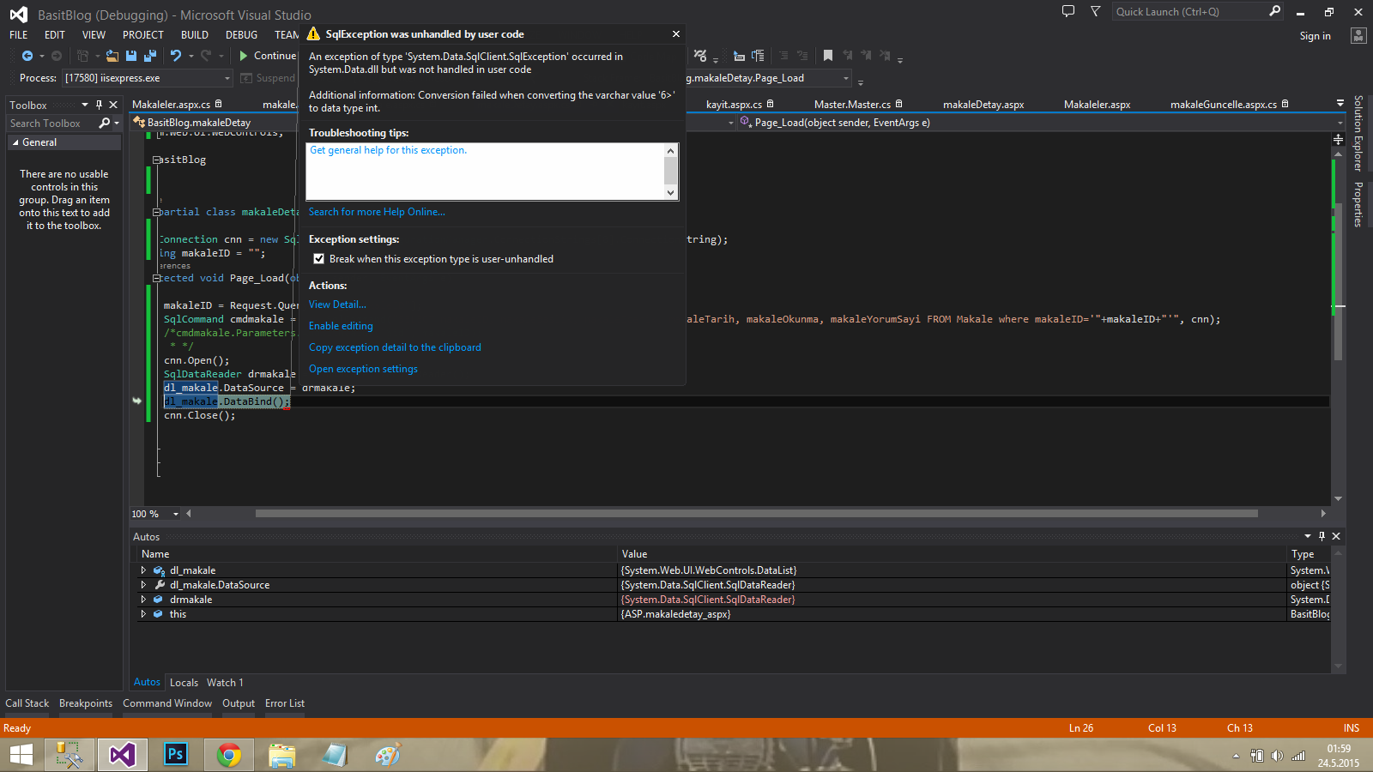Click the Open File folder icon

112,56
